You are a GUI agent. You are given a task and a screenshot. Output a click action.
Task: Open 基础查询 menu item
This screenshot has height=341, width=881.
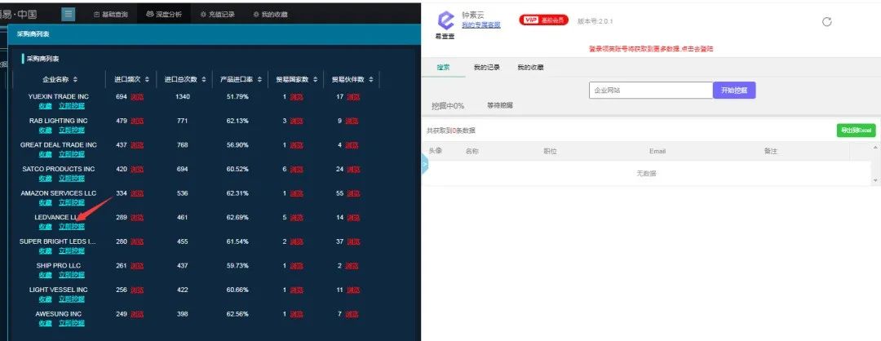[x=111, y=15]
